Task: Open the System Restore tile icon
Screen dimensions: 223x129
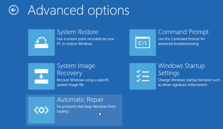Action: [41, 42]
